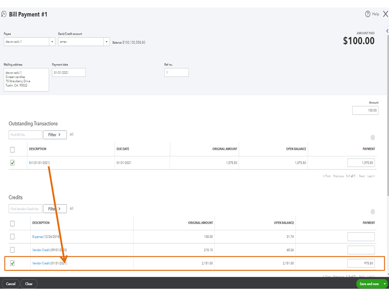This screenshot has width=389, height=291.
Task: Open Filter in Outstanding Transactions
Action: pos(55,135)
